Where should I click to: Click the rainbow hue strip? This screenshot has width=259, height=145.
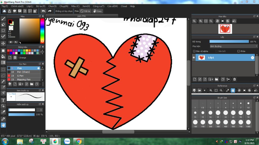(x=42, y=31)
